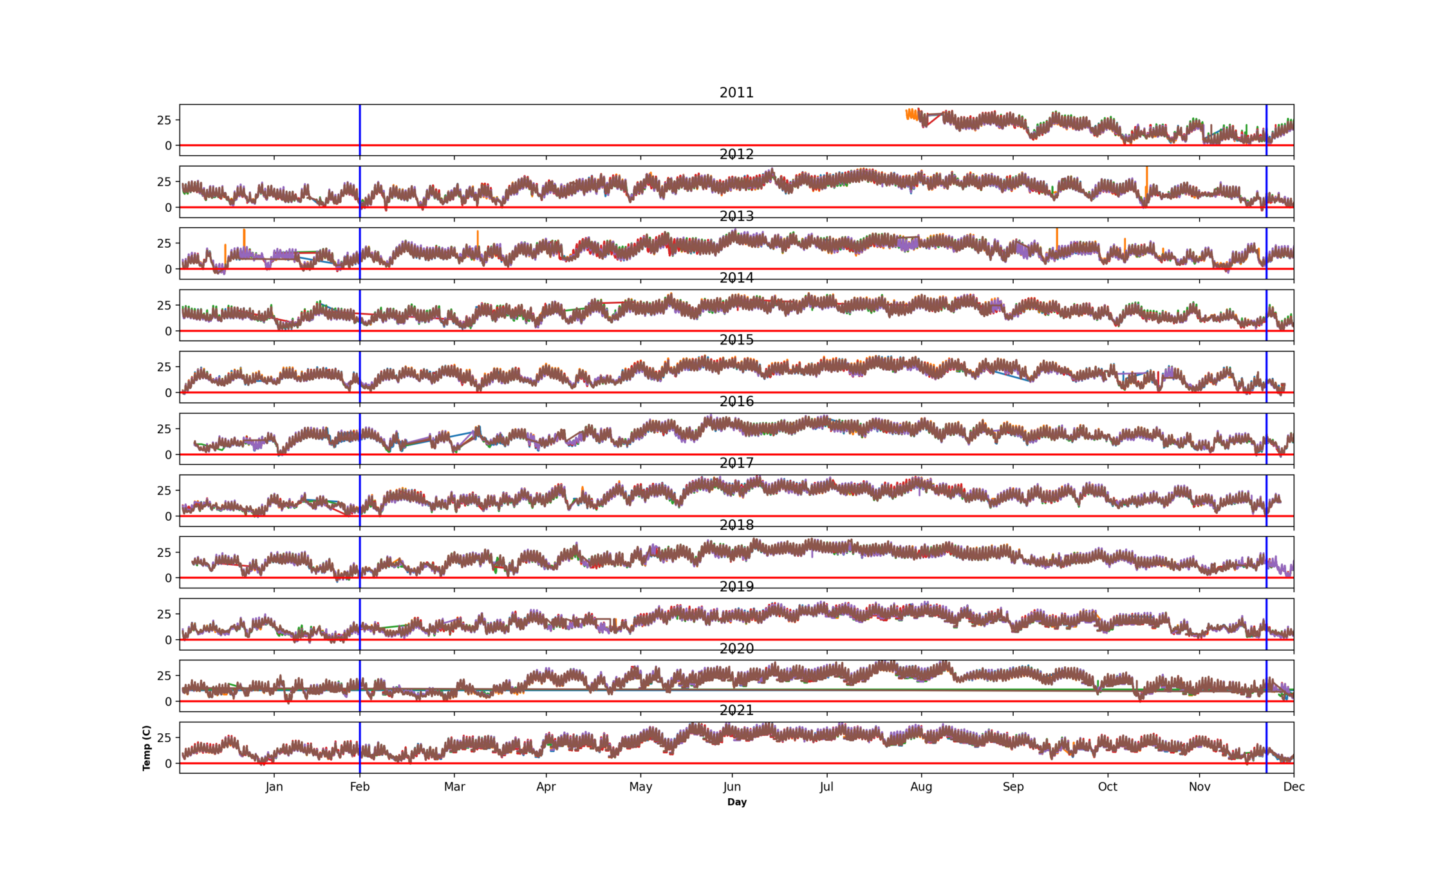1438x869 pixels.
Task: Click the Sep x-axis tick label
Action: click(1013, 787)
